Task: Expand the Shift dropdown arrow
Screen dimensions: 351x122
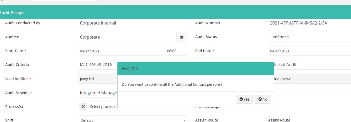Action: tap(185, 120)
